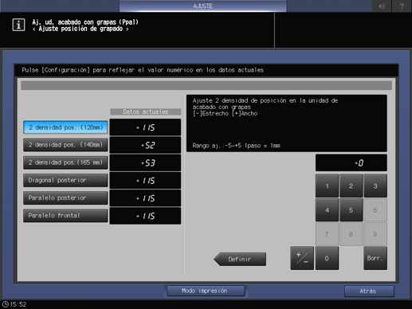Choose Diagonal posterior adjustment
The width and height of the screenshot is (412, 309).
[x=65, y=180]
